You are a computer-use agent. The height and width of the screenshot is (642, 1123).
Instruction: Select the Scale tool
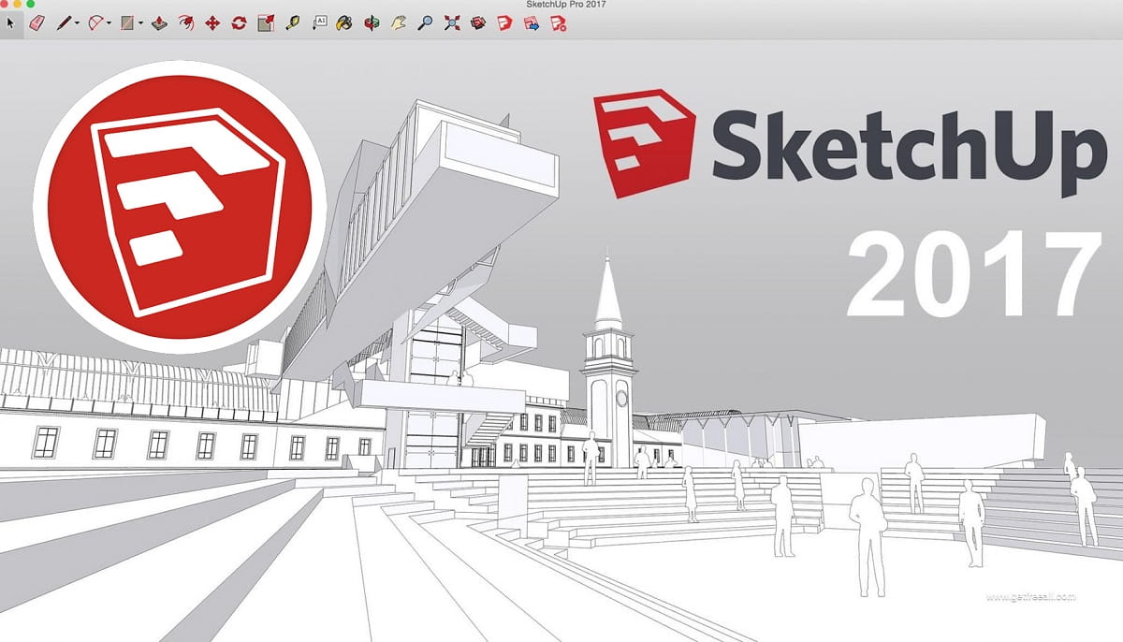point(266,22)
